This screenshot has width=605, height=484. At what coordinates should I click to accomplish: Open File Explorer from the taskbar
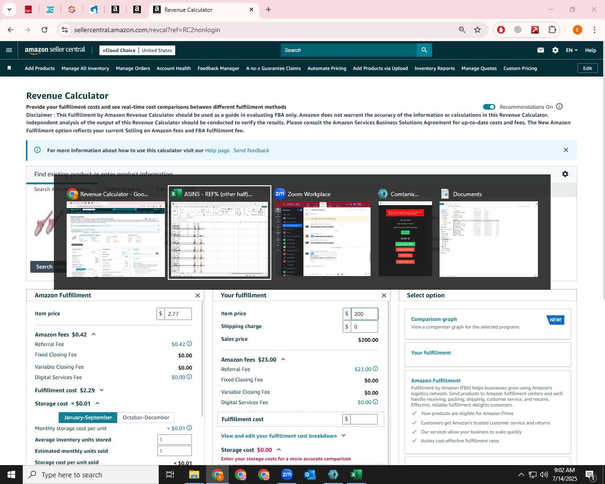(x=194, y=475)
